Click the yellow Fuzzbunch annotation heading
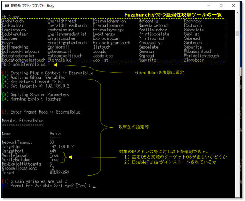 coord(172,14)
